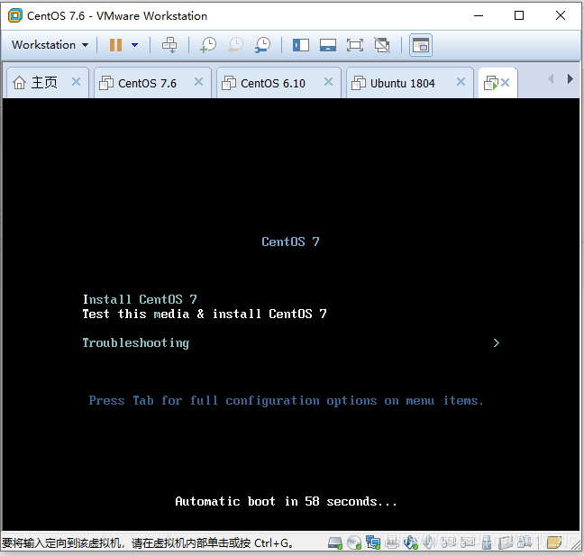Image resolution: width=584 pixels, height=556 pixels.
Task: Expand the power options dropdown arrow
Action: pyautogui.click(x=135, y=45)
